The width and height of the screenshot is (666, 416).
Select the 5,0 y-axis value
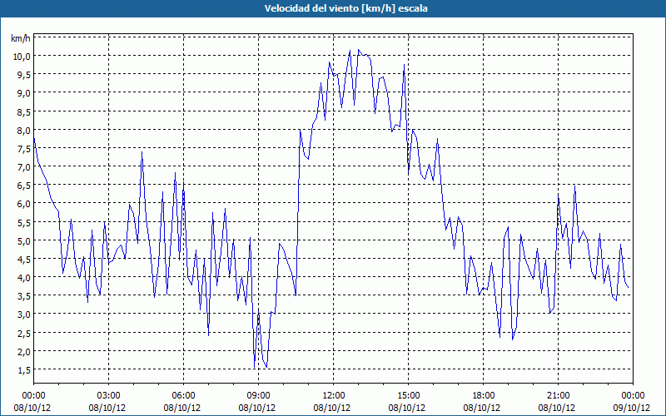click(x=22, y=240)
